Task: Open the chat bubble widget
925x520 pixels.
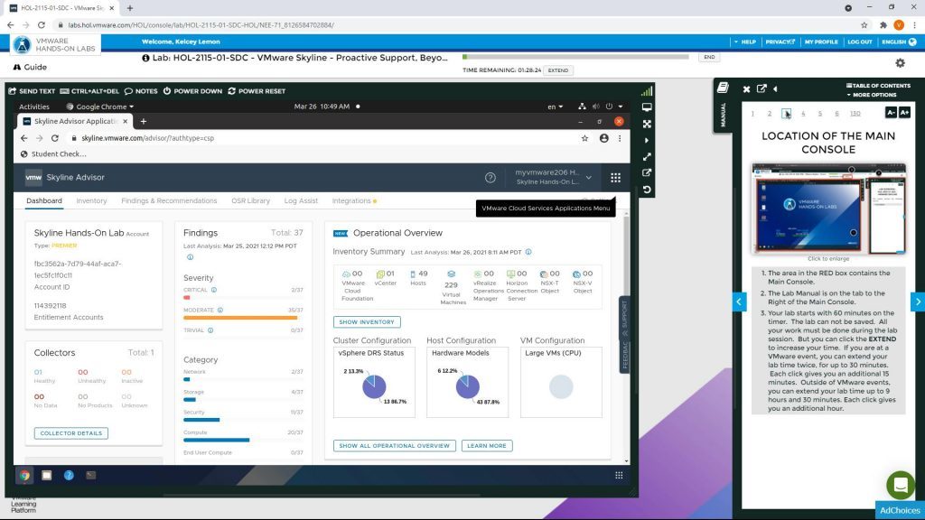Action: coord(901,485)
